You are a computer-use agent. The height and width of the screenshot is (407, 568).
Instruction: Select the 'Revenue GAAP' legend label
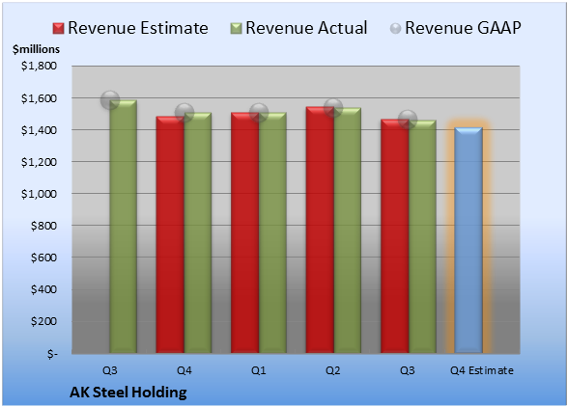point(463,28)
